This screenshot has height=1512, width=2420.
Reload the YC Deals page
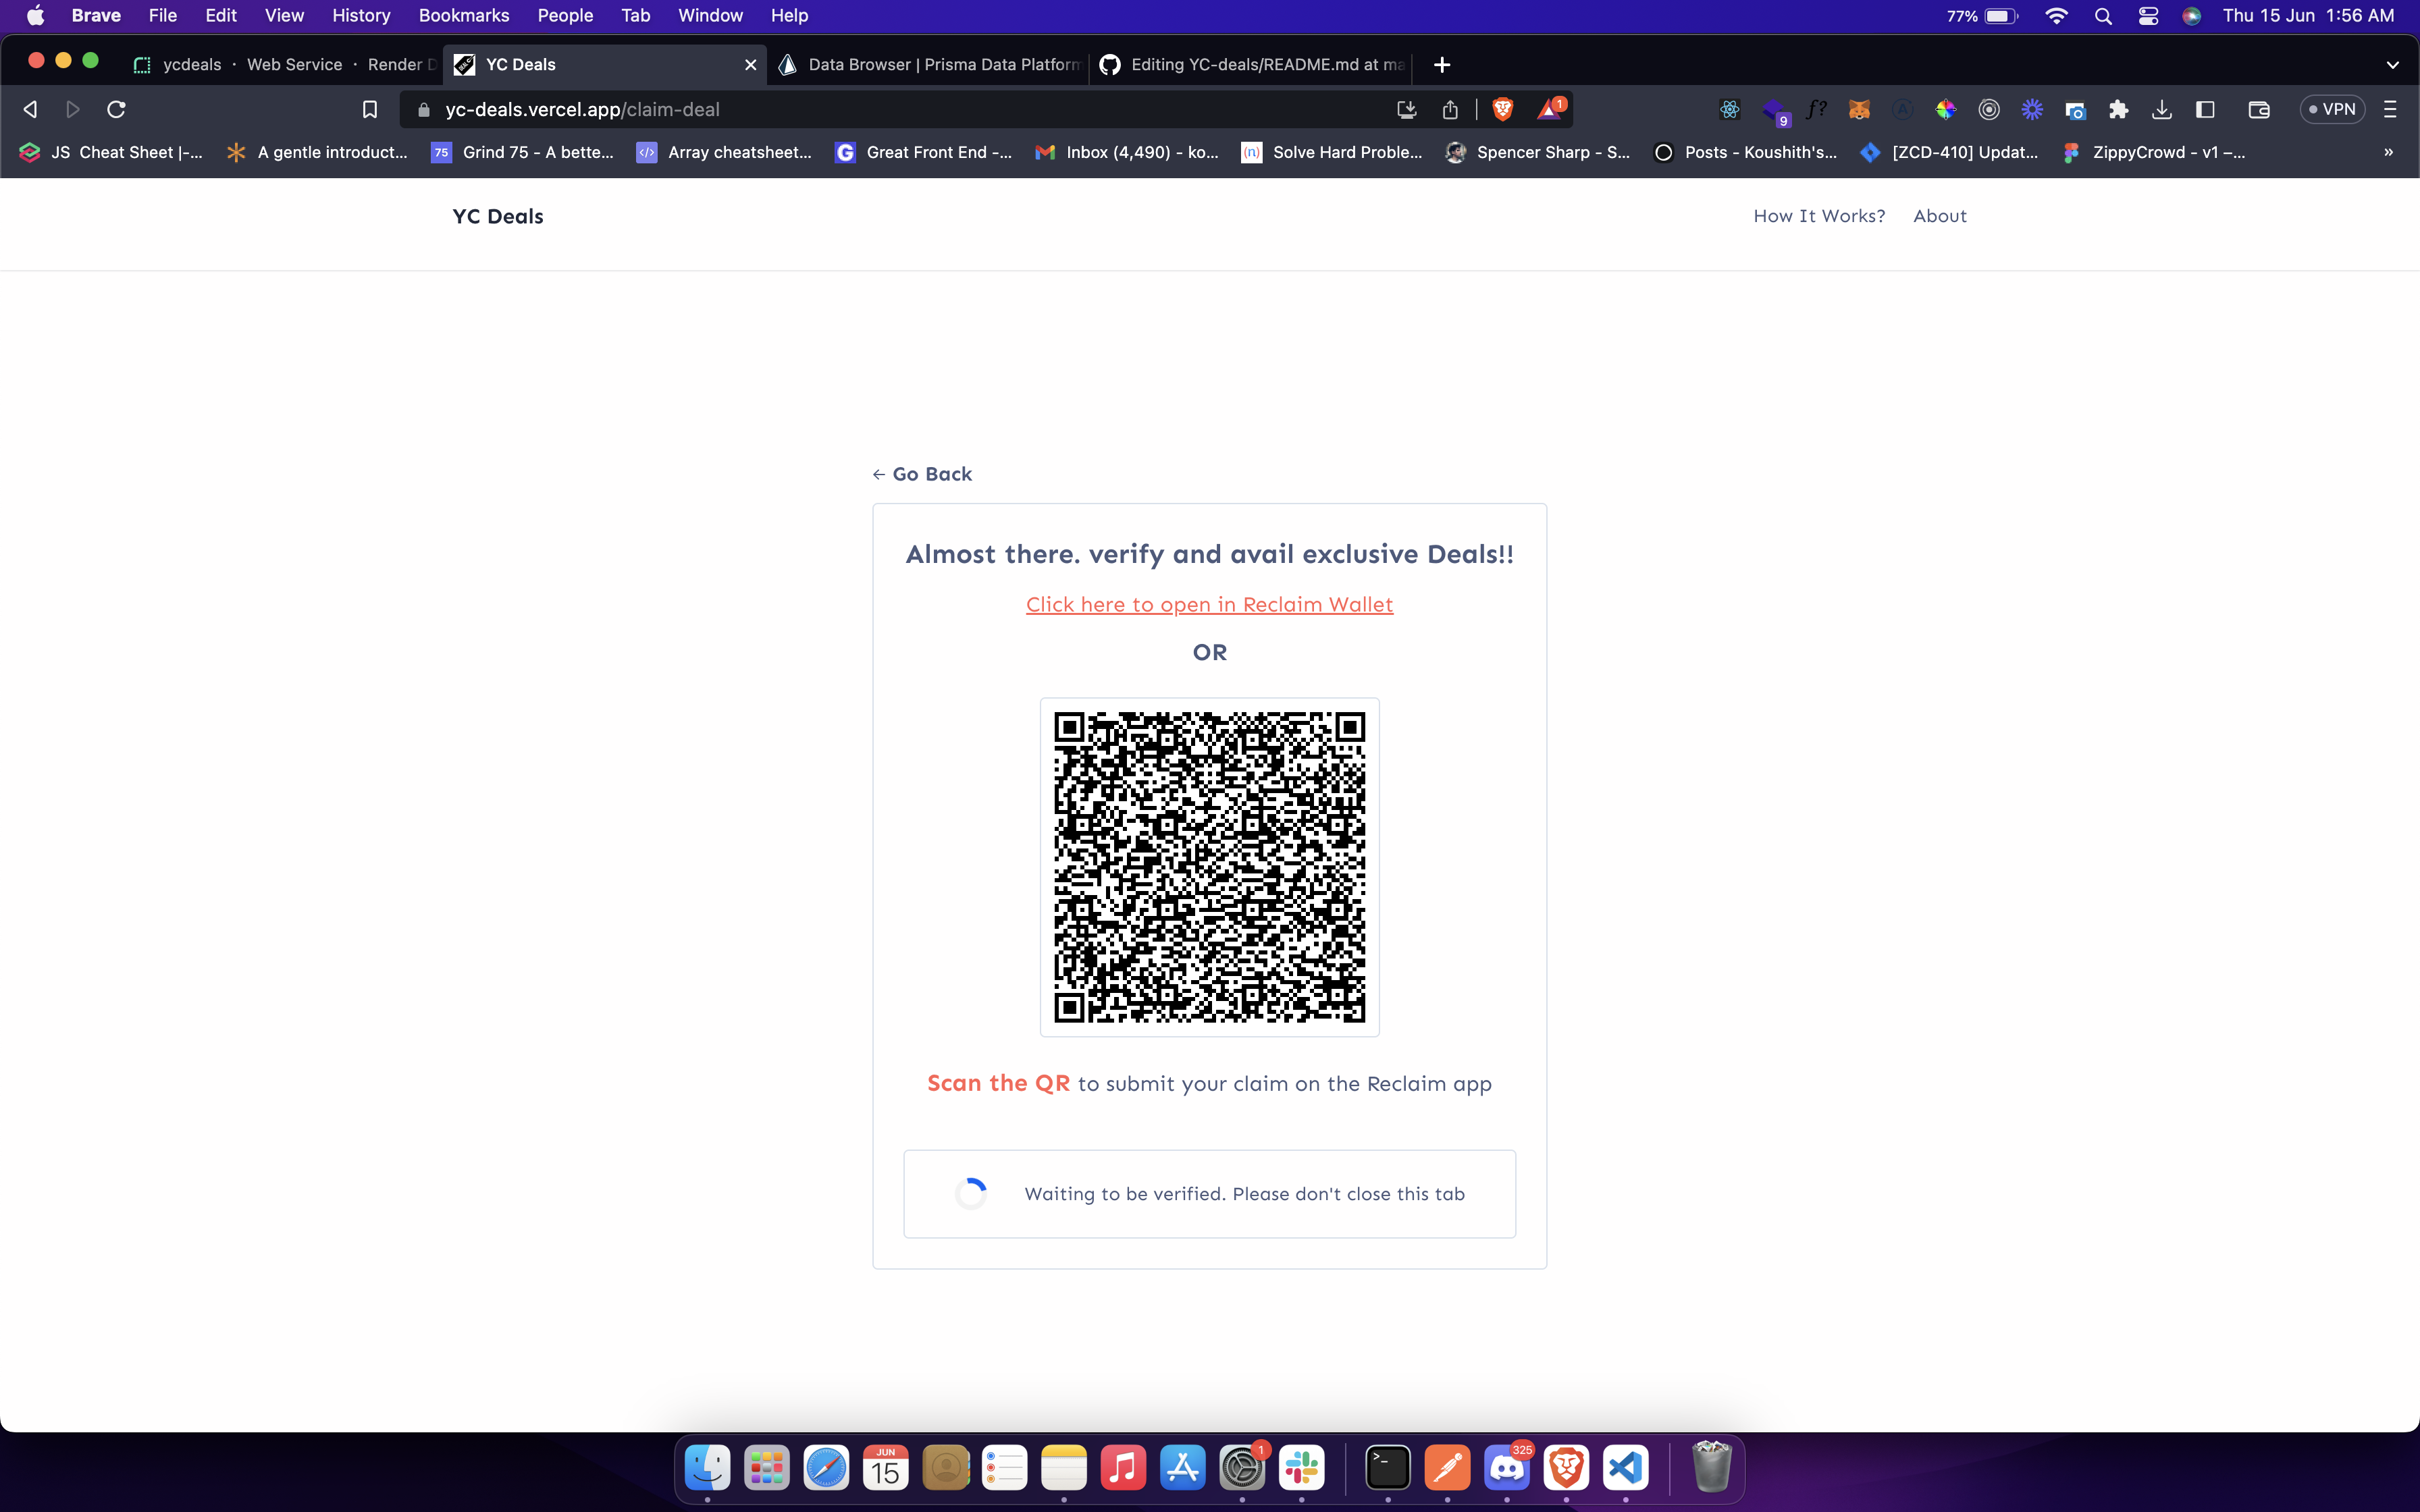(x=116, y=109)
